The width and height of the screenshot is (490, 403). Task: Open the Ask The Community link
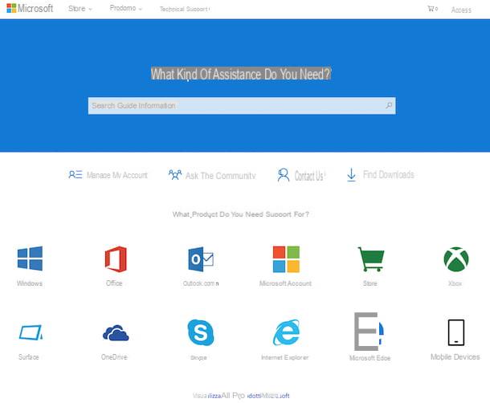(x=220, y=176)
